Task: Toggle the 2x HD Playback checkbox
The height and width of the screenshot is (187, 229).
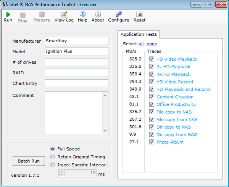Action: pos(152,67)
